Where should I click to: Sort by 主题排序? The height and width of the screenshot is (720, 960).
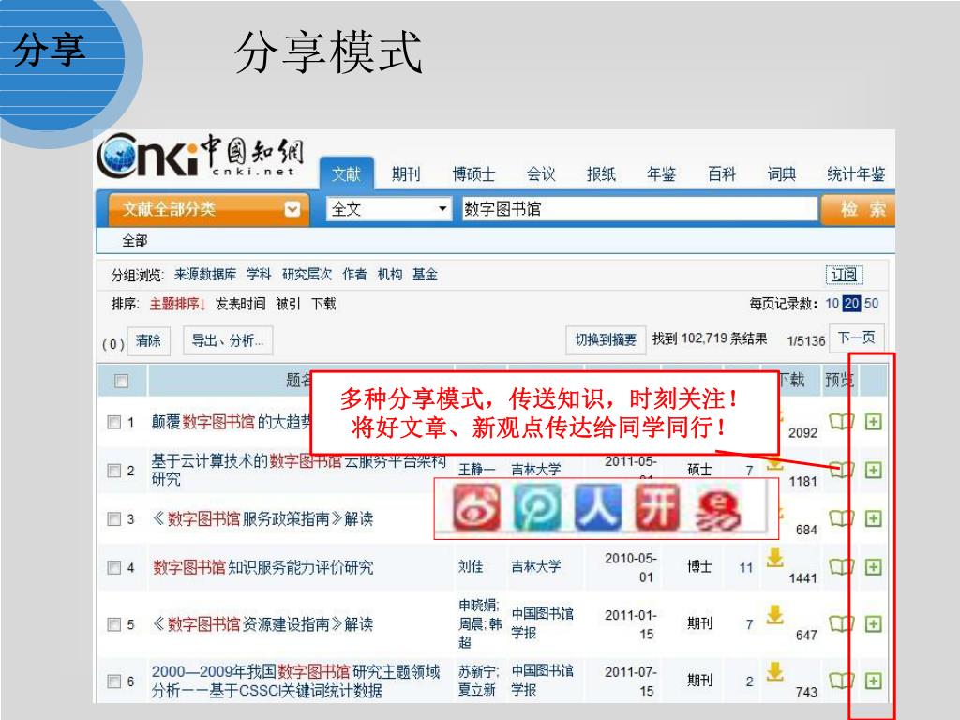click(177, 304)
